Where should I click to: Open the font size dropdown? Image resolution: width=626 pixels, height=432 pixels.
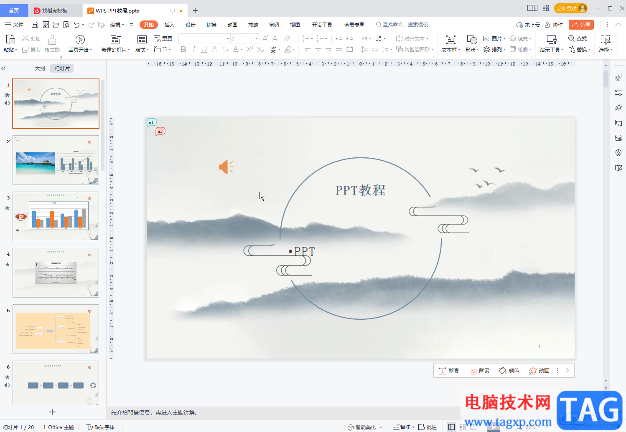(256, 38)
